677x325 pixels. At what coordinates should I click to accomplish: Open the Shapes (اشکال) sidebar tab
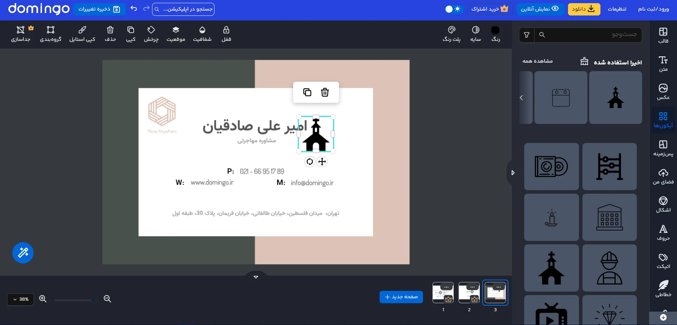[663, 204]
